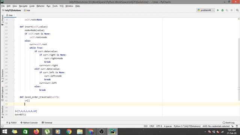Screen dimensions: 240x135
Task: Close the tree editor tab
Action: tap(14, 15)
